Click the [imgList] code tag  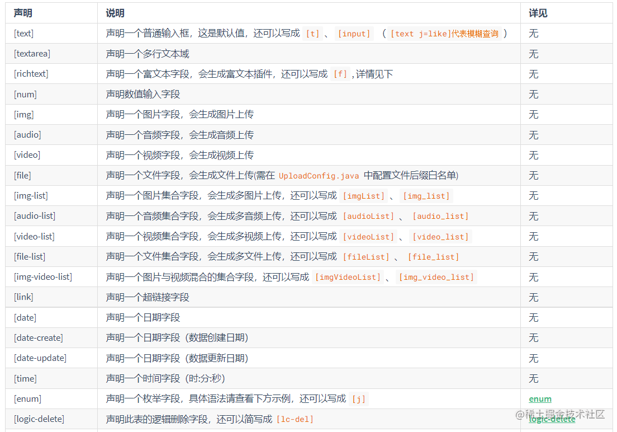(x=364, y=196)
